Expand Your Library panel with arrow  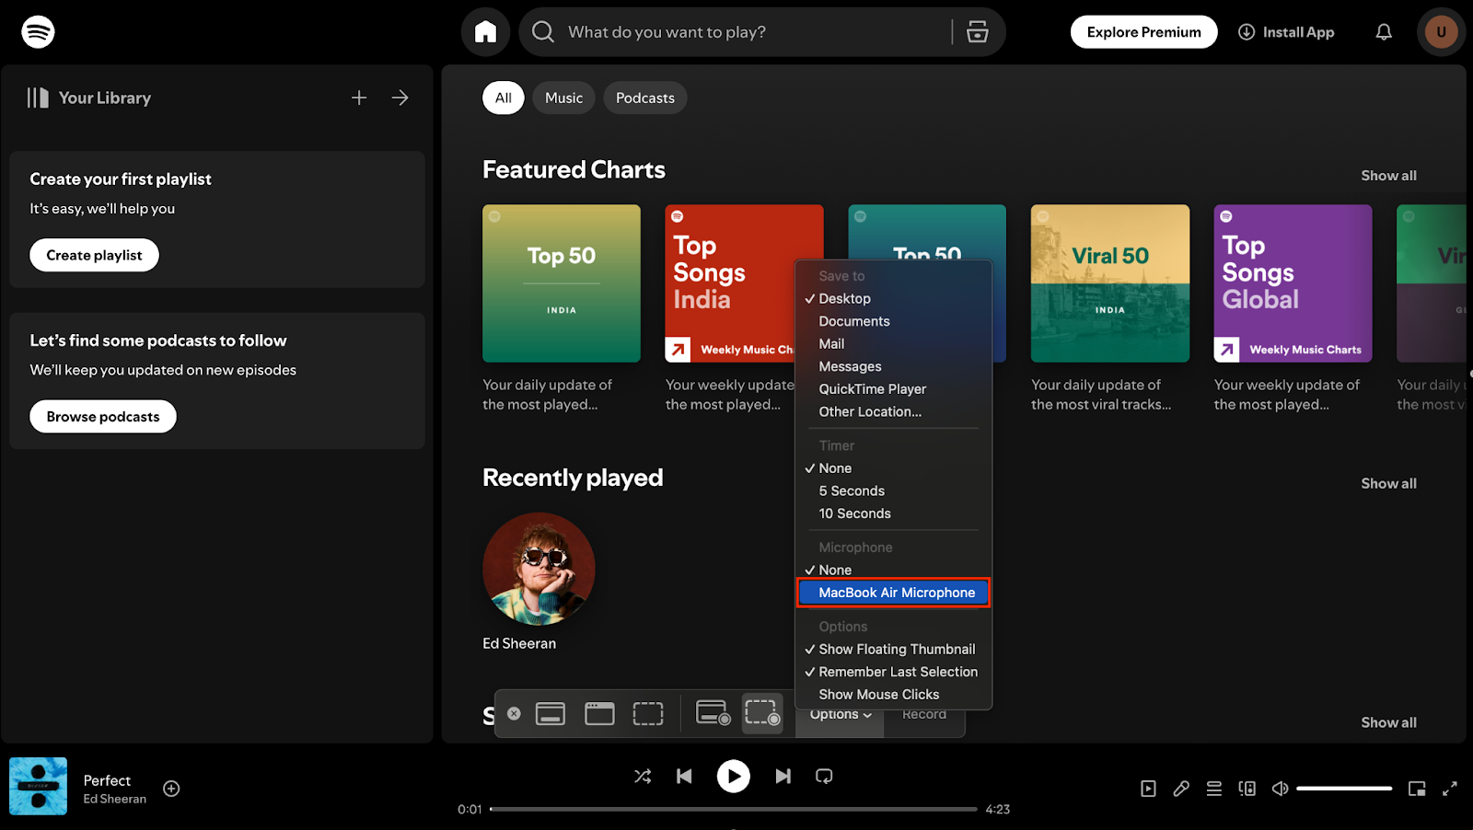(400, 98)
